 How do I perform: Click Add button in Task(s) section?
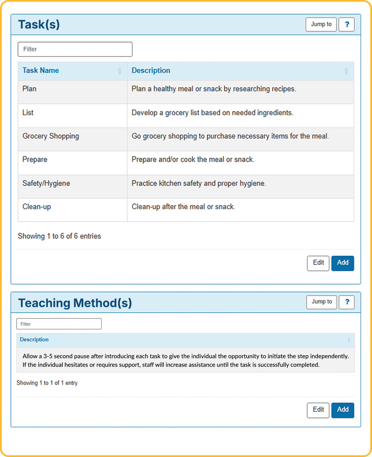343,263
